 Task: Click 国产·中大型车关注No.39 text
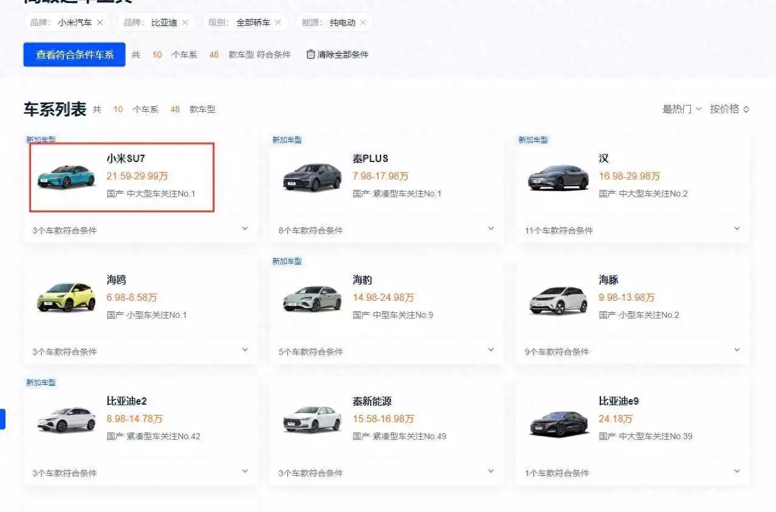645,436
